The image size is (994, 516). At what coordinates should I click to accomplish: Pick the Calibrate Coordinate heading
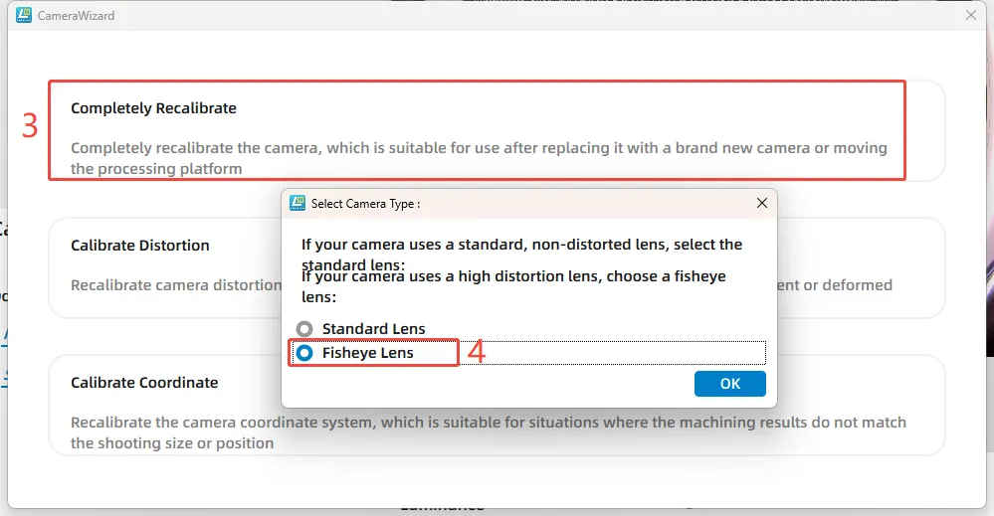click(144, 383)
